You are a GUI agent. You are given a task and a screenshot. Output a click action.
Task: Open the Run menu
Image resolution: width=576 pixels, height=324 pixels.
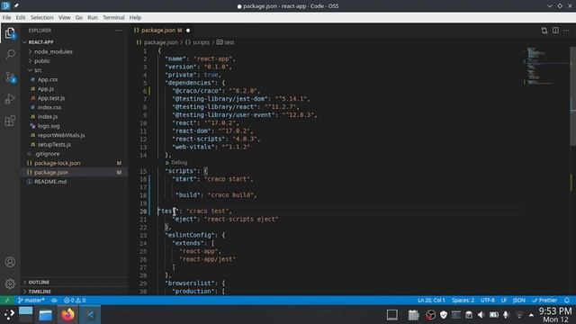point(93,18)
